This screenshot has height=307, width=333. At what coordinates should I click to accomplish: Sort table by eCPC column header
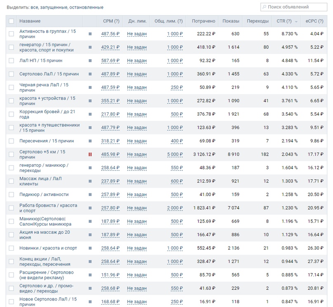pos(314,21)
